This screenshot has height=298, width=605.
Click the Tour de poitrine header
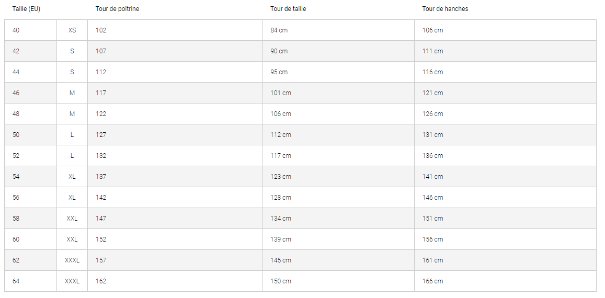click(117, 9)
